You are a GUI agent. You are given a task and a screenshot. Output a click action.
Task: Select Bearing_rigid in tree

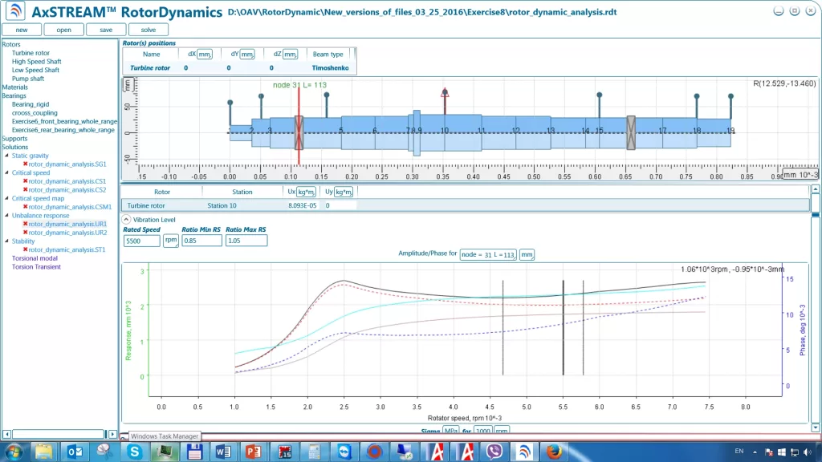[31, 104]
